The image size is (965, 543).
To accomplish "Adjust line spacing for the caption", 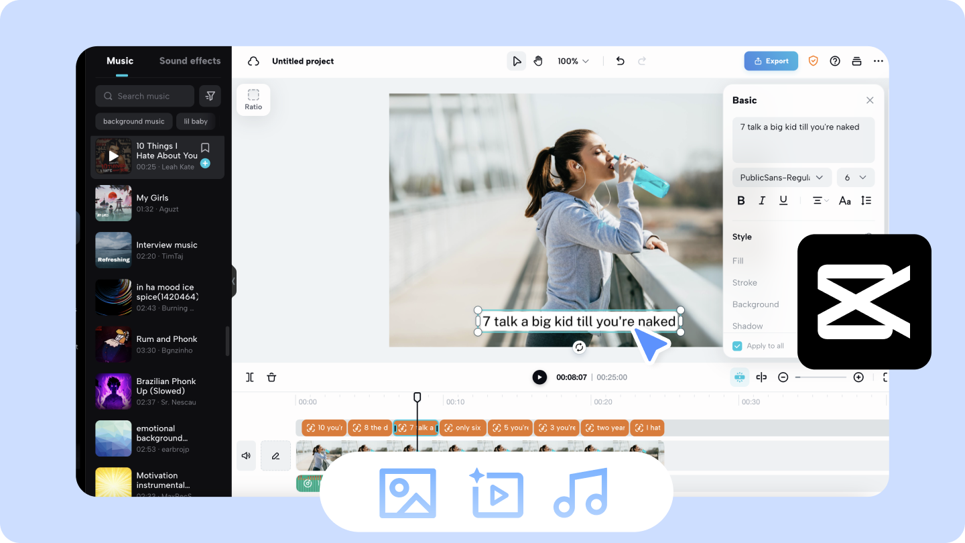I will pos(866,200).
